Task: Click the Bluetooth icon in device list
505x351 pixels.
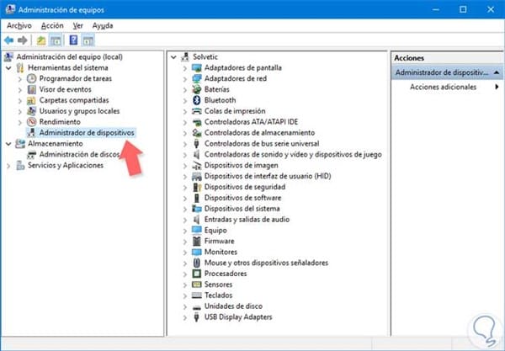Action: [x=196, y=100]
